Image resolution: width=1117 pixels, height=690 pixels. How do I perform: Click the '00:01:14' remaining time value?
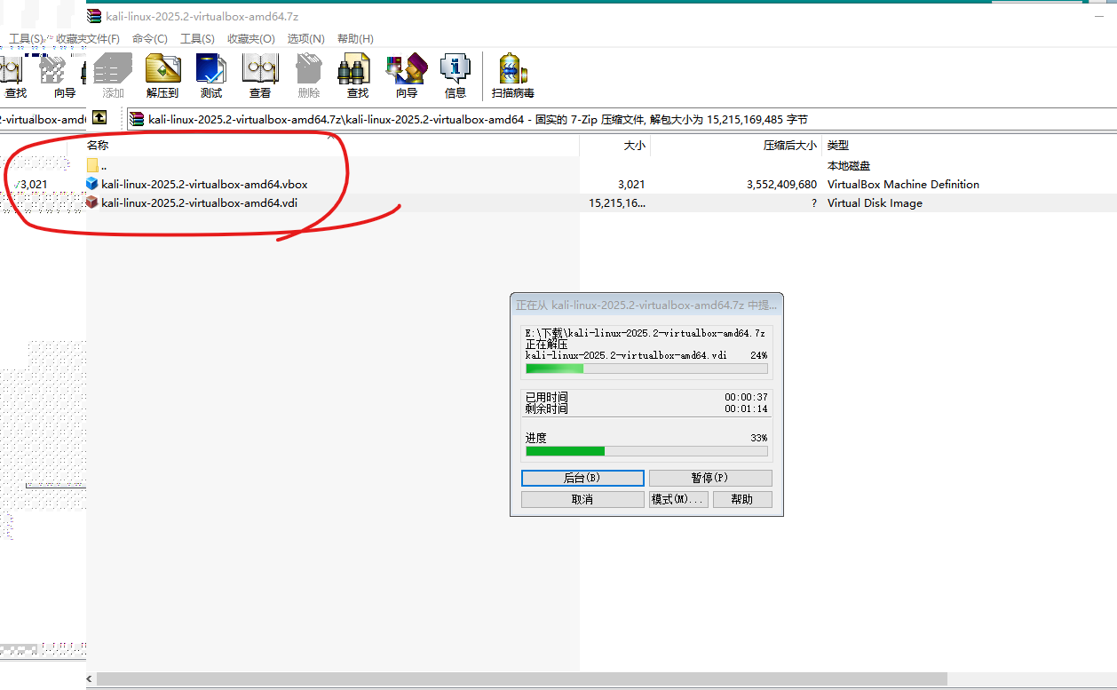[746, 408]
